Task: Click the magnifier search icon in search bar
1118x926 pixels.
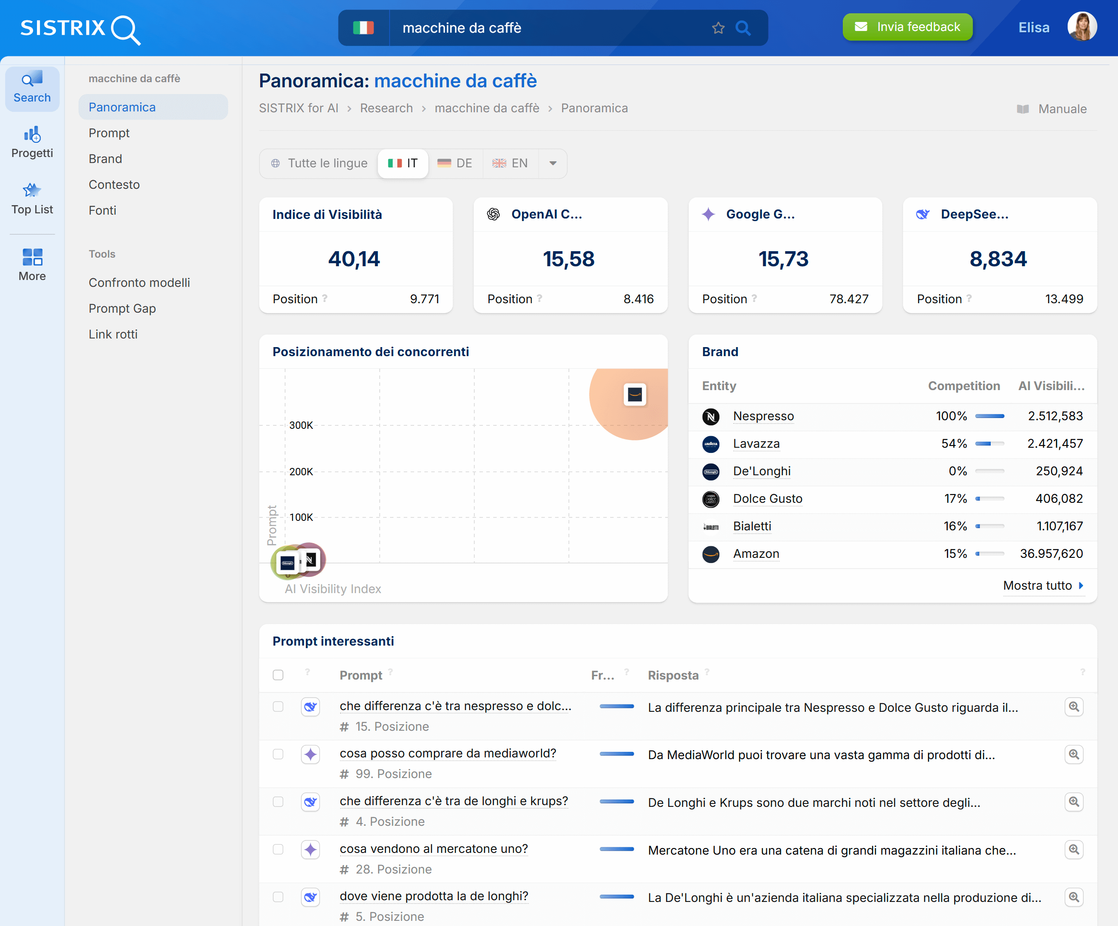Action: pyautogui.click(x=743, y=28)
